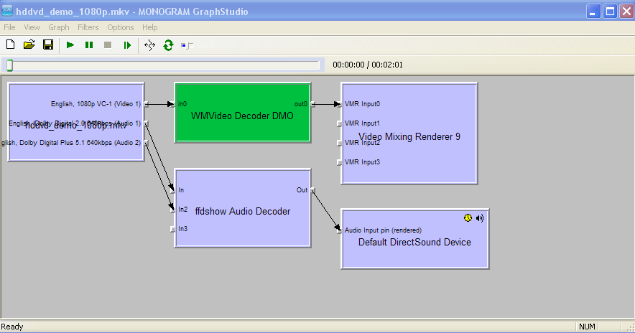
Task: Click the Audio 1 output pin
Action: (x=147, y=123)
